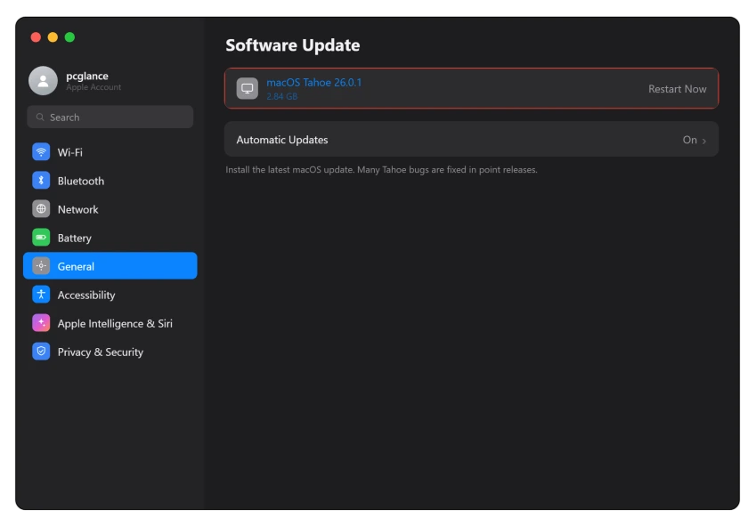Viewport: 756px width, 526px height.
Task: Click the Accessibility figure icon
Action: click(x=41, y=295)
